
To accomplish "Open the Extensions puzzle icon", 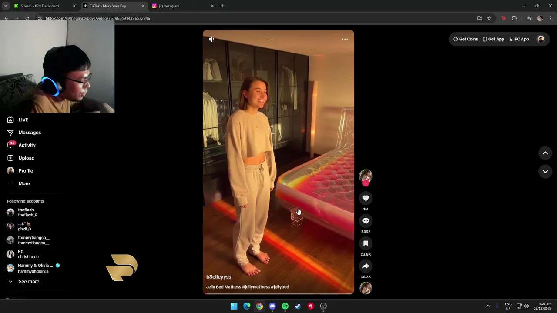I will click(514, 18).
